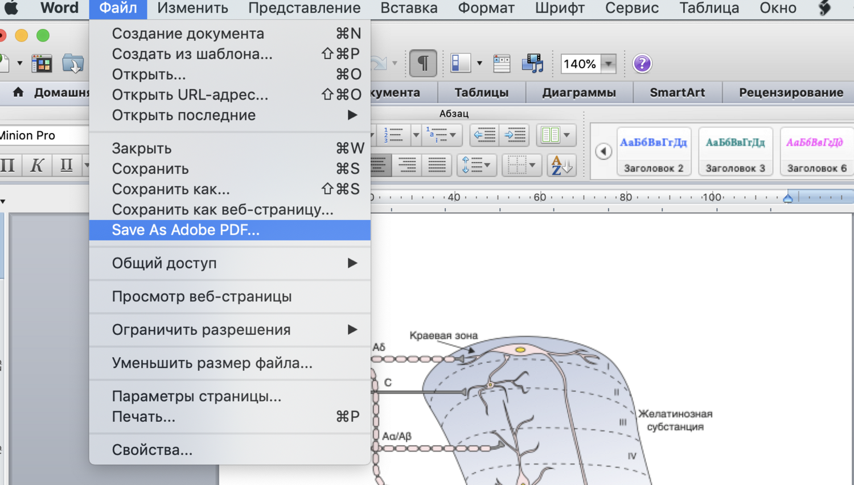The height and width of the screenshot is (485, 854).
Task: Open the Таблица menu
Action: coord(709,8)
